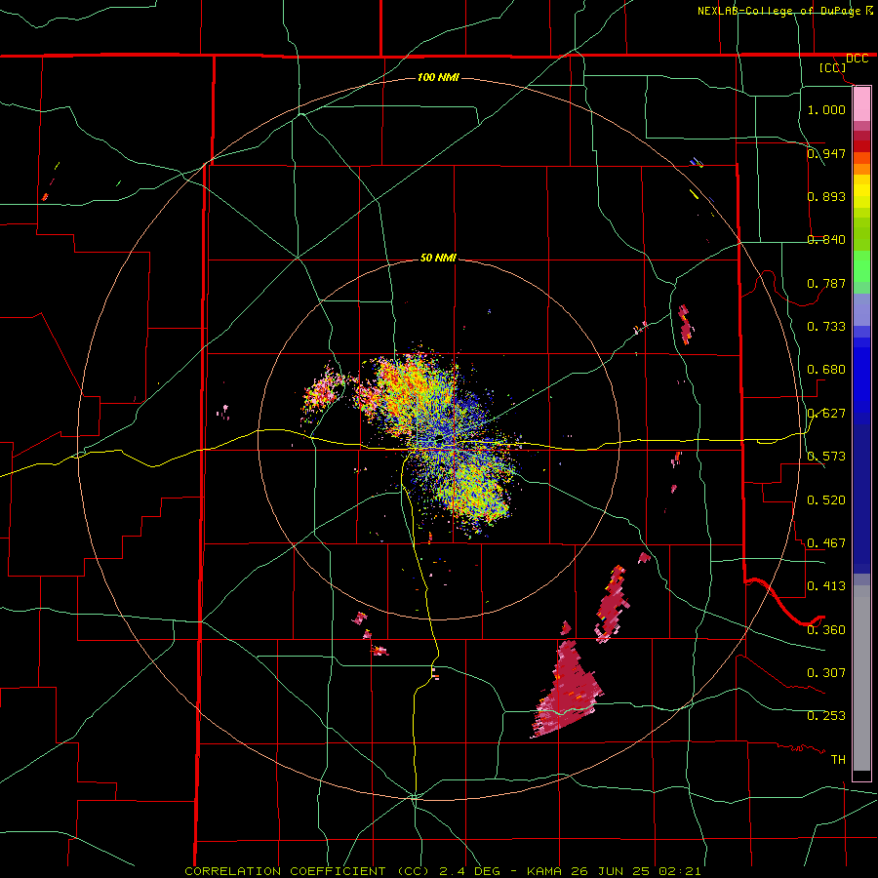This screenshot has width=878, height=878.
Task: Select the 0.520 legend value
Action: pyautogui.click(x=826, y=500)
